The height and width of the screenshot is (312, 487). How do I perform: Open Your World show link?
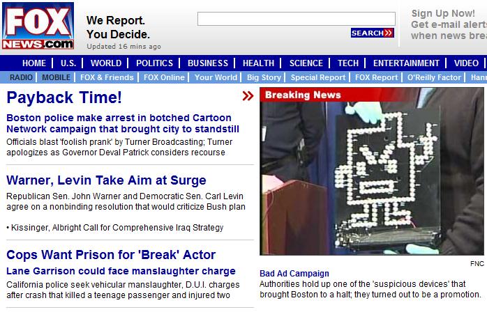[216, 77]
